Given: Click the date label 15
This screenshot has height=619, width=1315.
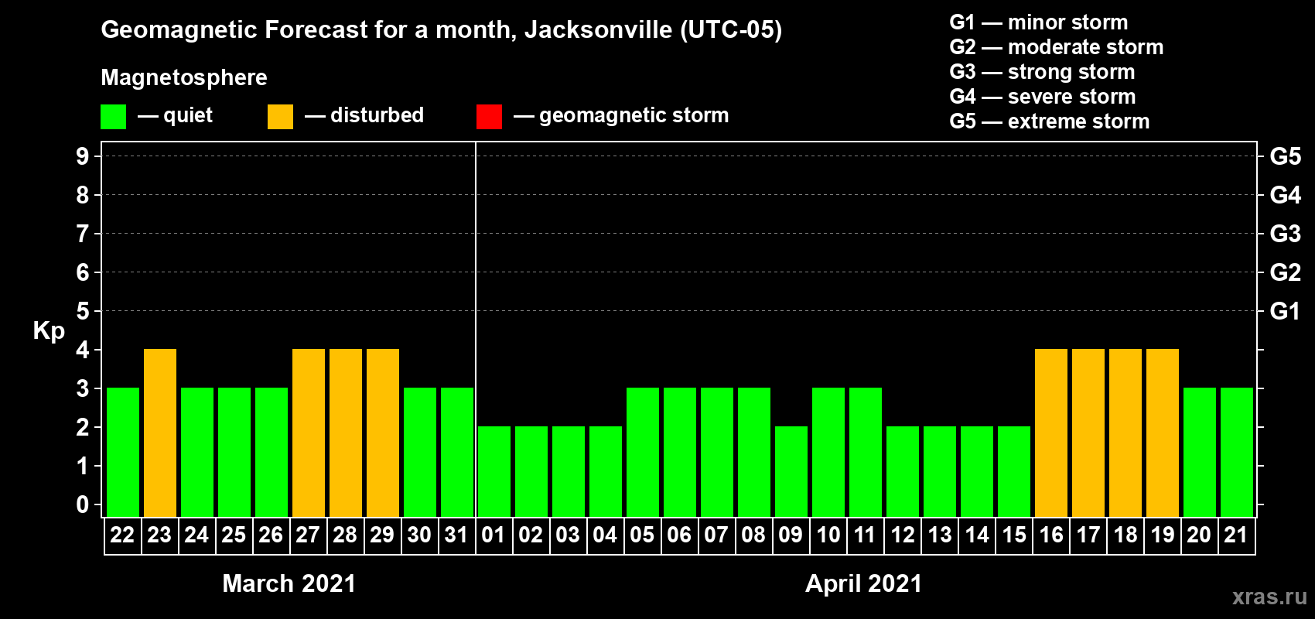Looking at the screenshot, I should (x=1014, y=535).
